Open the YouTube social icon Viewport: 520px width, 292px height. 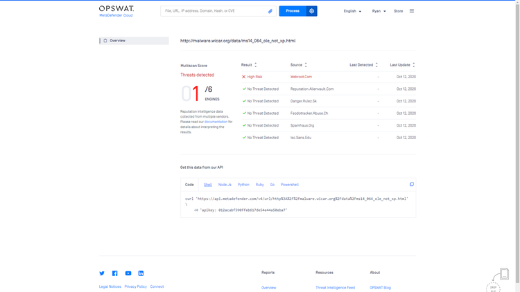tap(128, 273)
